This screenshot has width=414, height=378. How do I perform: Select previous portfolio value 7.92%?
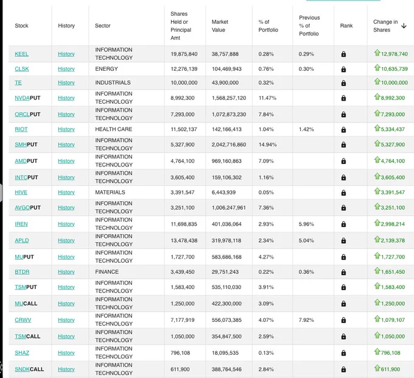(306, 320)
